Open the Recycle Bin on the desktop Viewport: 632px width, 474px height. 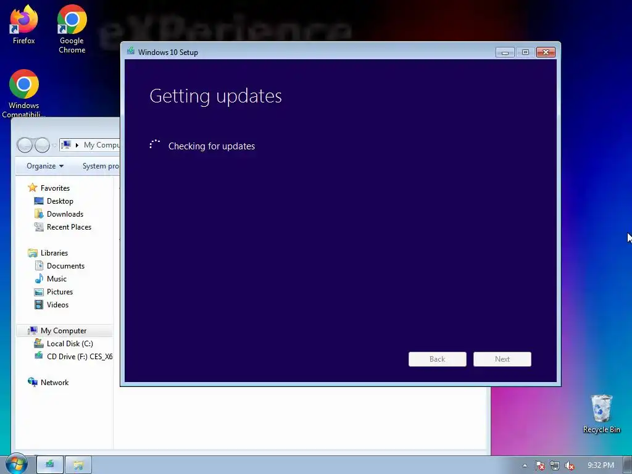pos(601,414)
